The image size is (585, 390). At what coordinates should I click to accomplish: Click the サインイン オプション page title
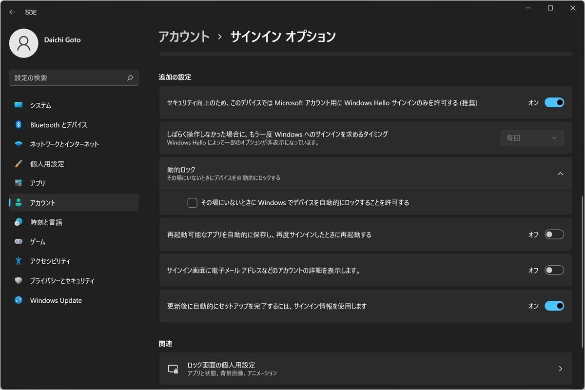pos(283,37)
